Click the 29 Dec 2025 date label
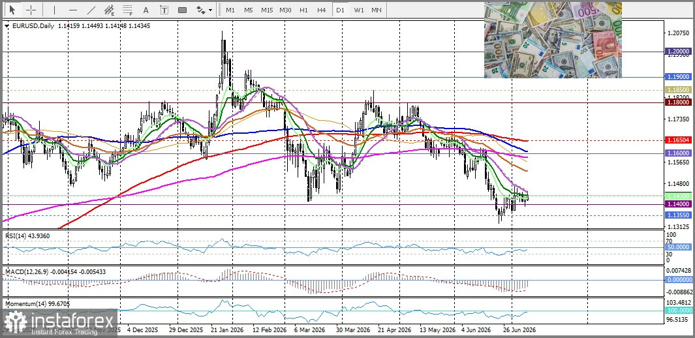 pos(185,330)
